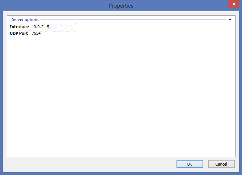Click the blank area below the UDP Port row
Image resolution: width=242 pixels, height=175 pixels.
[121, 96]
